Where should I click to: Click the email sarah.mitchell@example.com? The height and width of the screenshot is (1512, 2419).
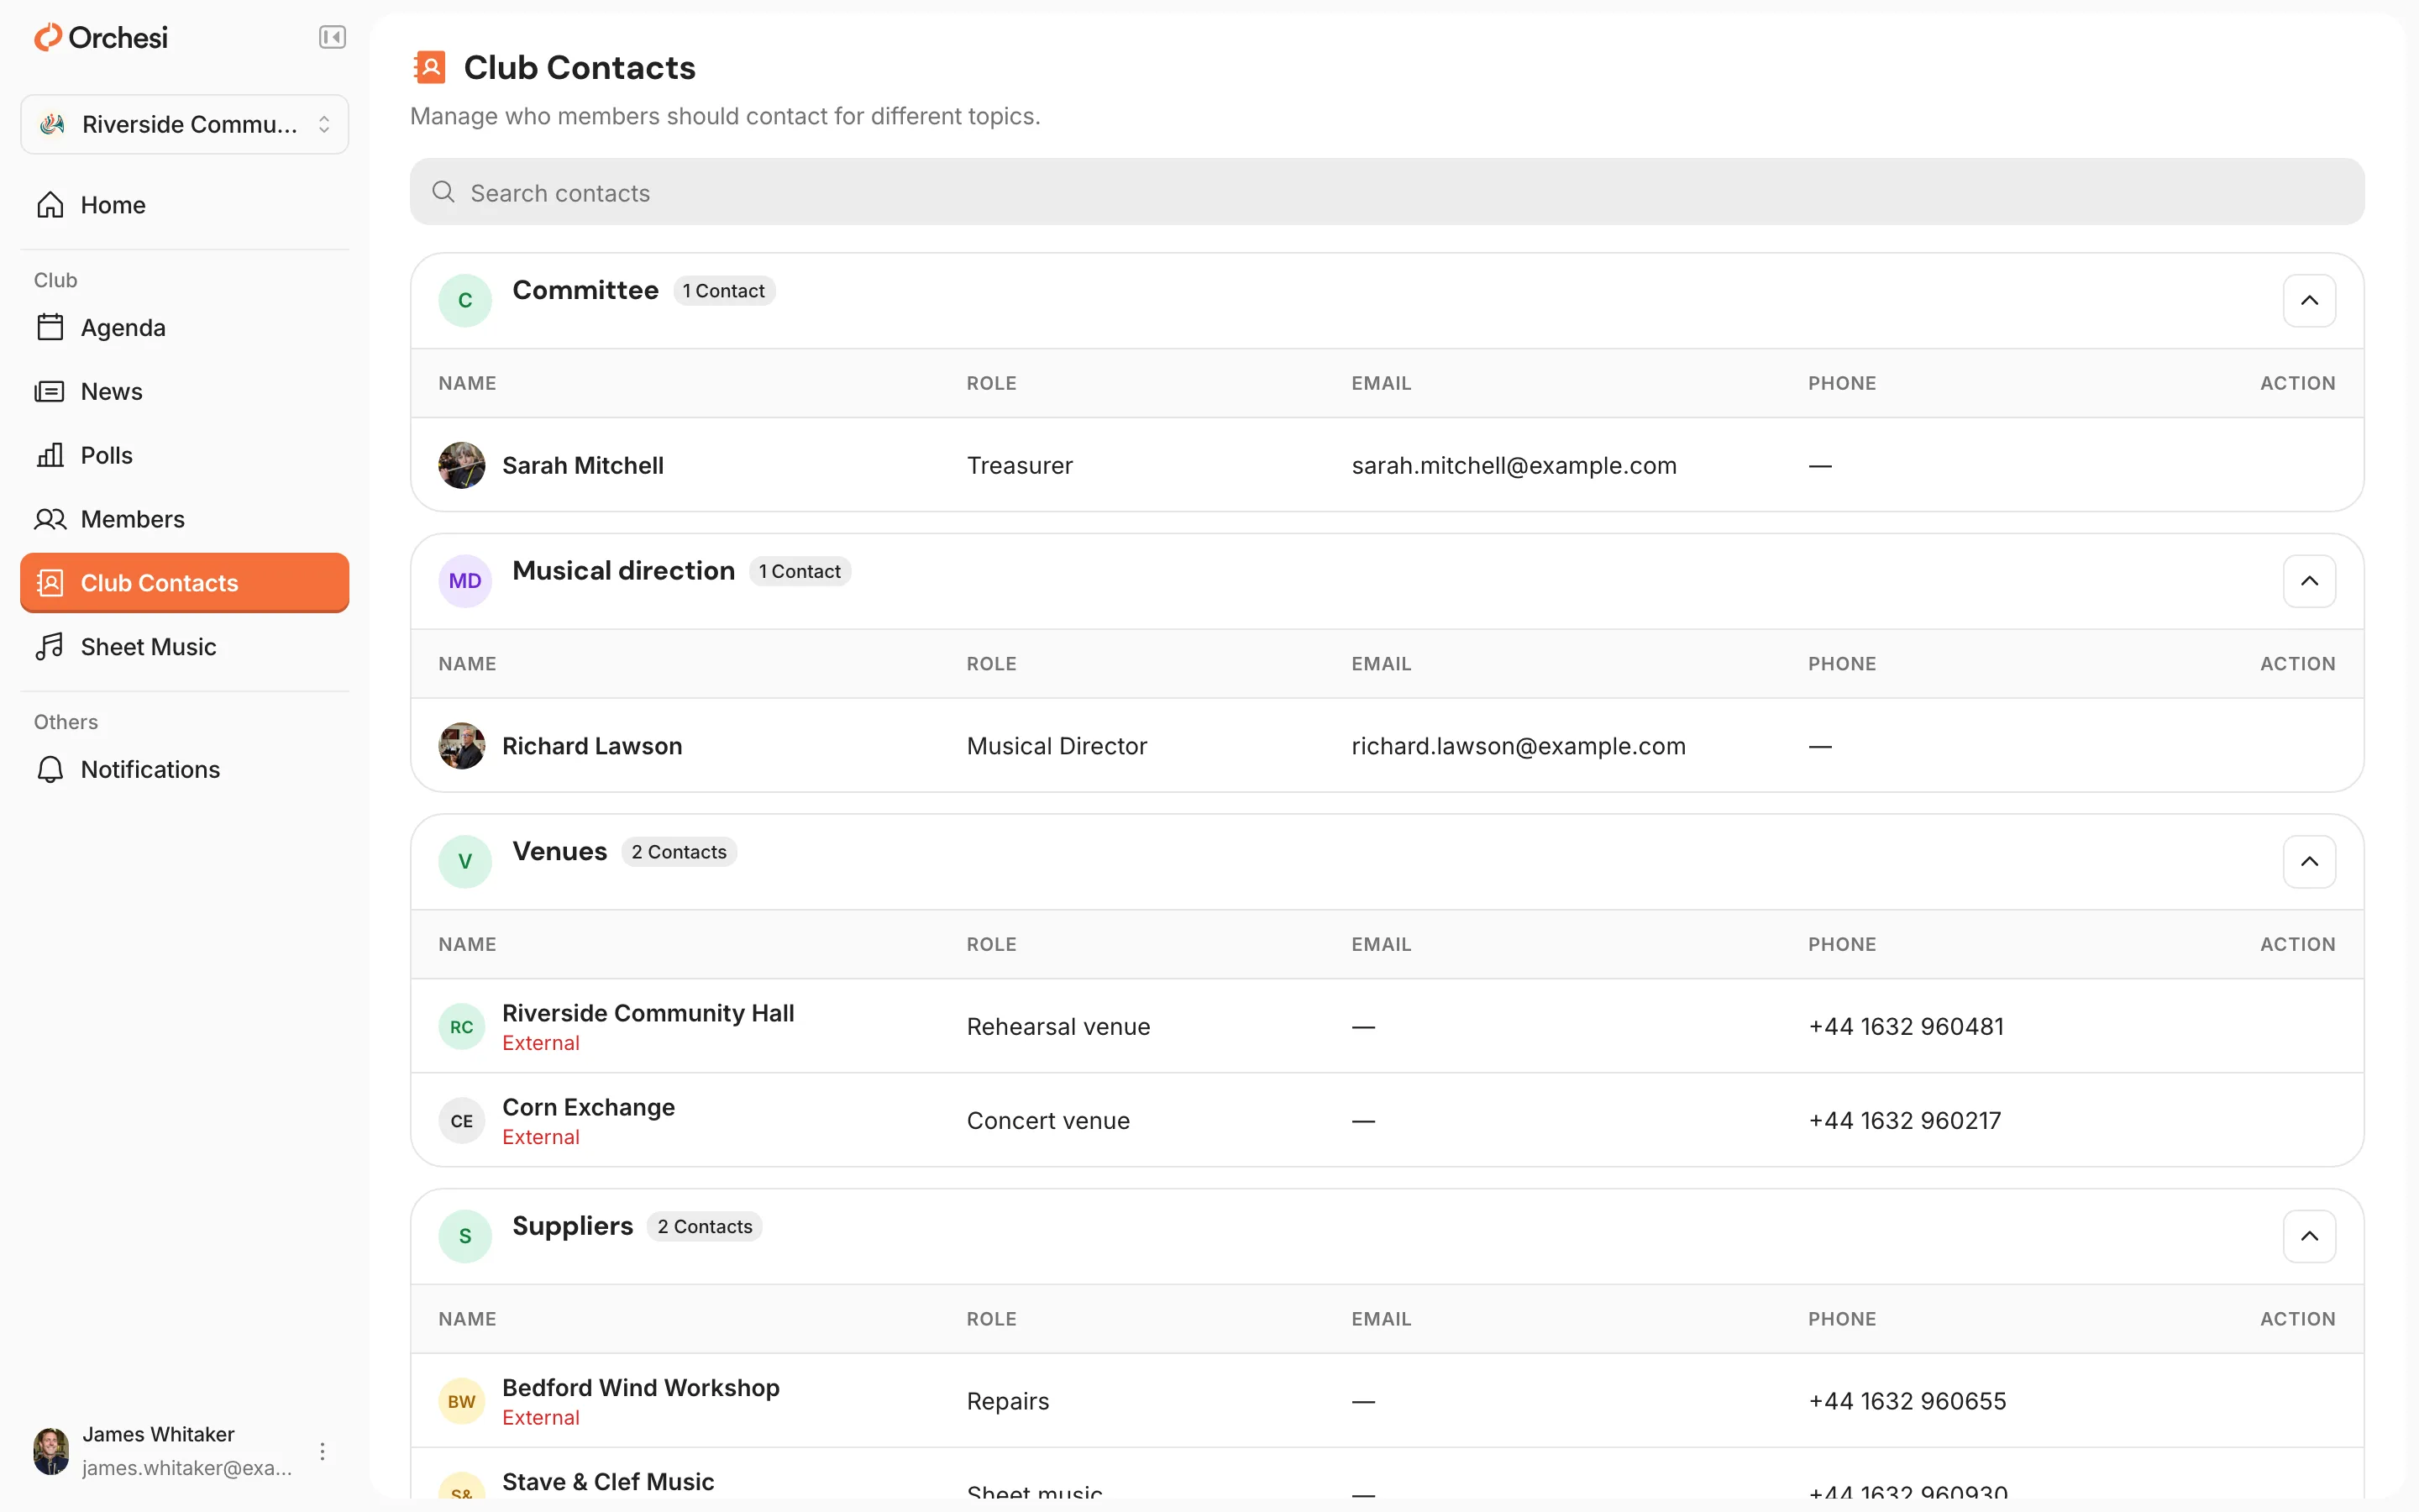pyautogui.click(x=1514, y=466)
